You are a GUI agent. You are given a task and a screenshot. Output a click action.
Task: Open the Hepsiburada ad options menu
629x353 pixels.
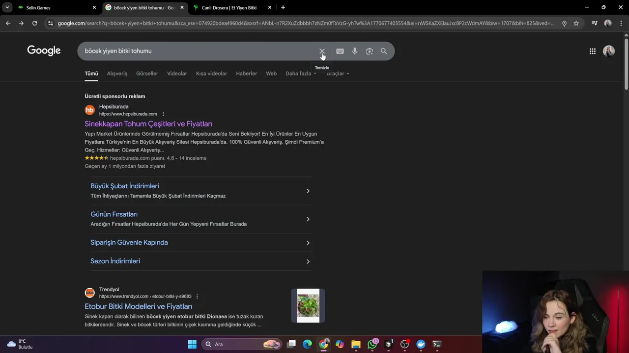[163, 114]
